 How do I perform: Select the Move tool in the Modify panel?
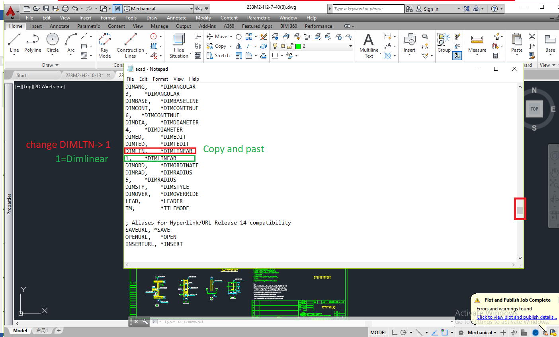point(219,36)
